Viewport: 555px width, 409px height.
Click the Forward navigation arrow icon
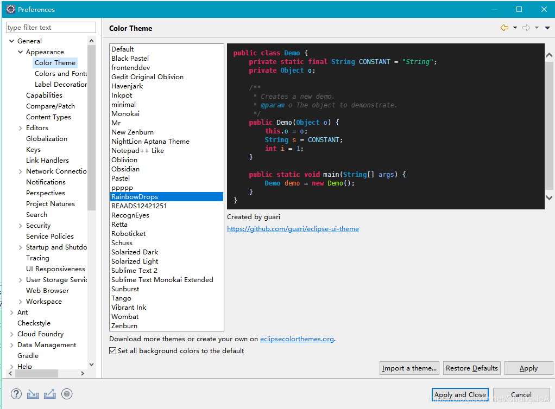[x=526, y=28]
